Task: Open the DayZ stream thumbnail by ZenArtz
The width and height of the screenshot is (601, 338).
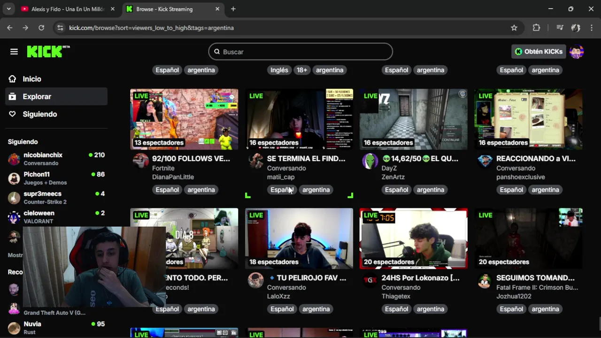Action: coord(414,119)
